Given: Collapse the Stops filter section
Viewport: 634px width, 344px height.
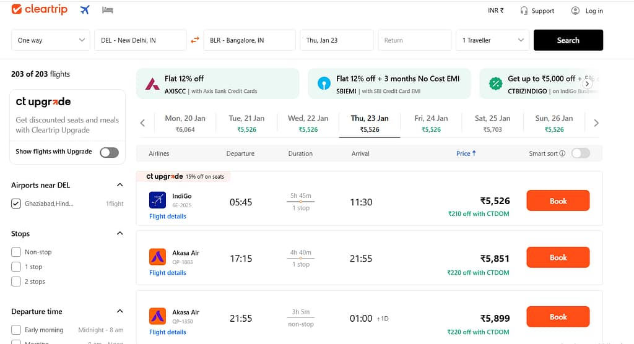Looking at the screenshot, I should pos(119,233).
